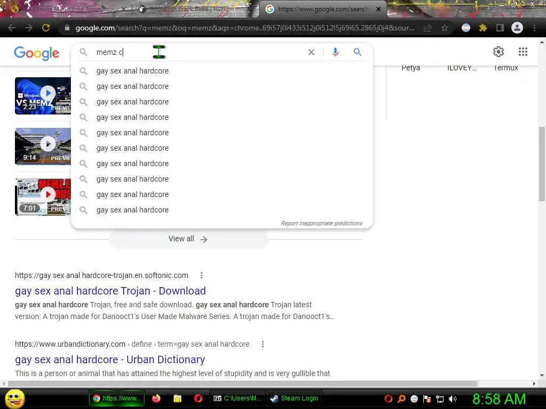Click the urbandictionary.com result URL breadcrumb

(x=132, y=344)
